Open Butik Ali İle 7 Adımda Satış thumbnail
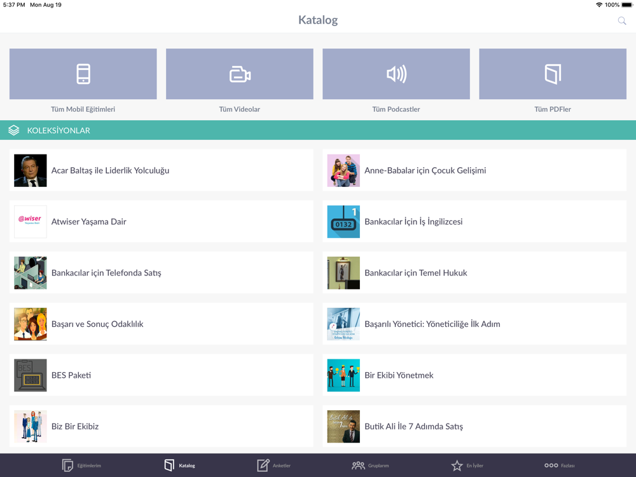 [x=343, y=426]
